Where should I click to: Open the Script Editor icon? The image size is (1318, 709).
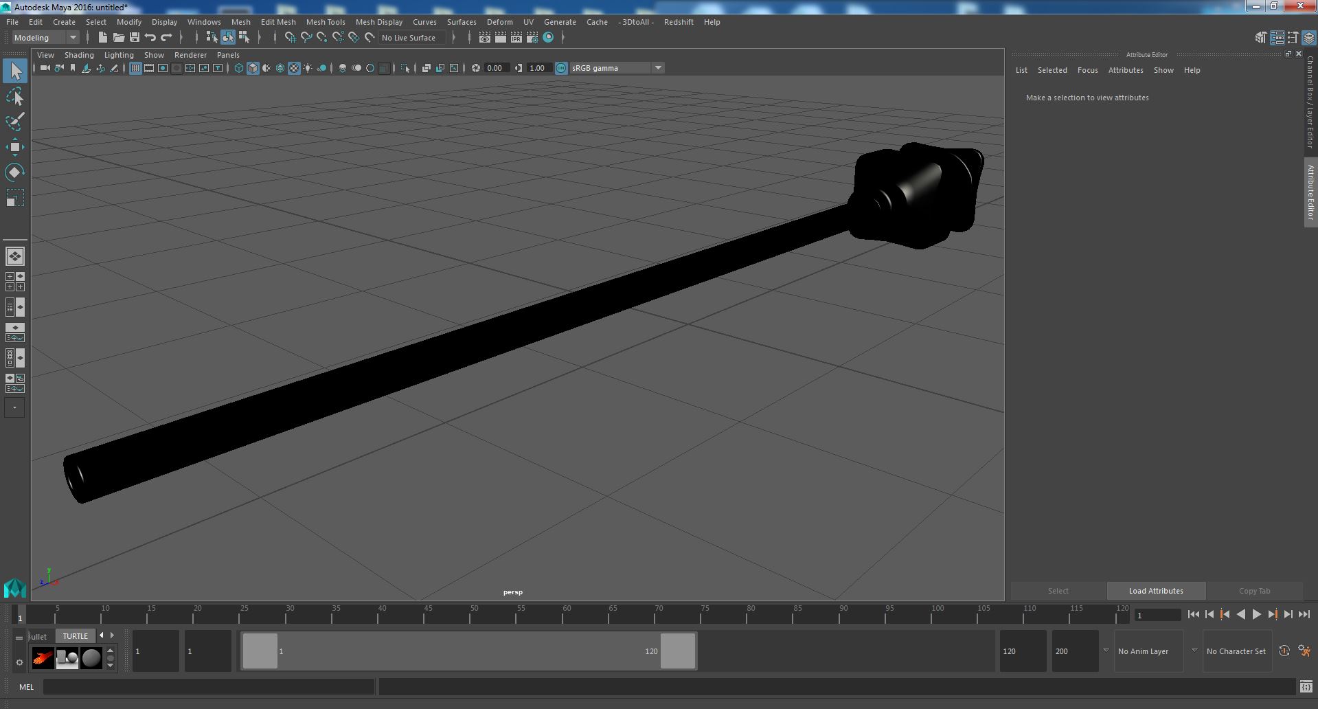(x=1306, y=686)
